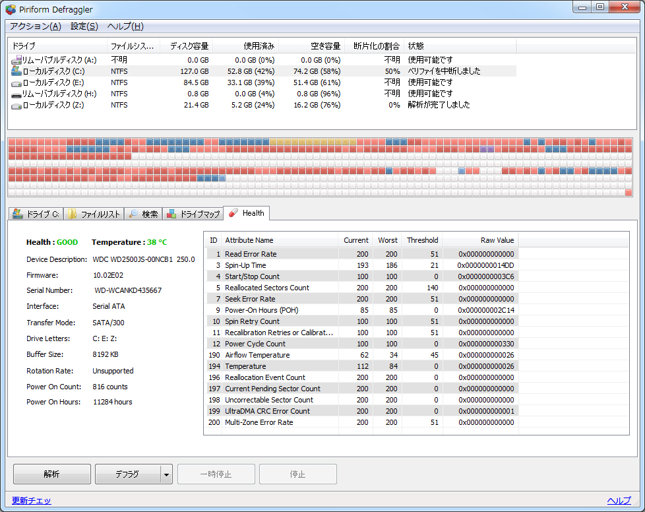Click the gauge icon on the Health tab

(232, 213)
